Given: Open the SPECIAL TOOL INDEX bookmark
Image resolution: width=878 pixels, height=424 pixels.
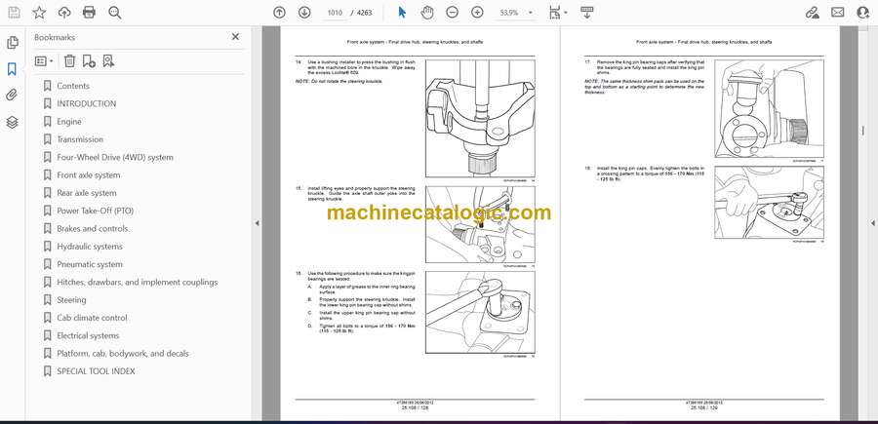Looking at the screenshot, I should (96, 371).
